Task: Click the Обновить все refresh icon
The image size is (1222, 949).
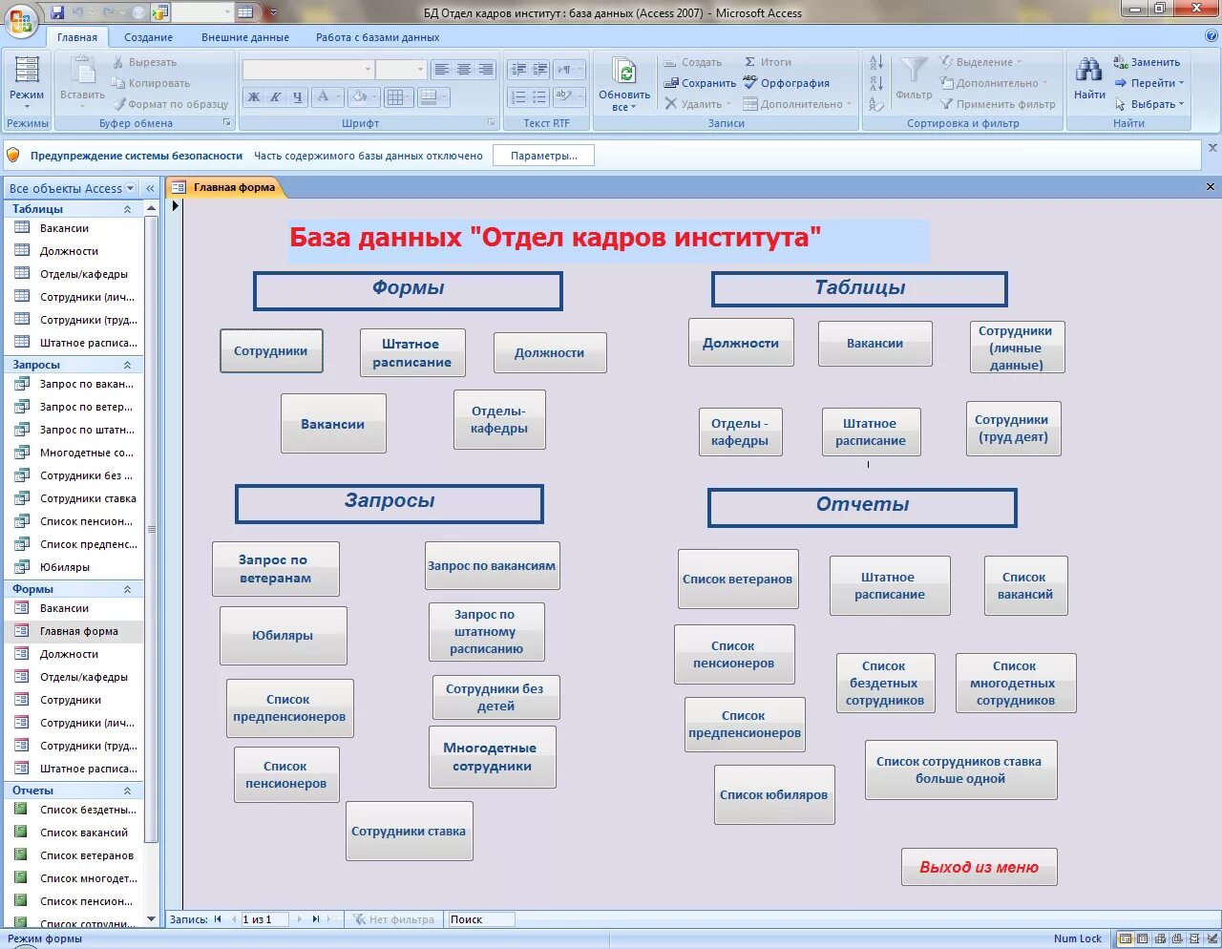Action: 625,72
